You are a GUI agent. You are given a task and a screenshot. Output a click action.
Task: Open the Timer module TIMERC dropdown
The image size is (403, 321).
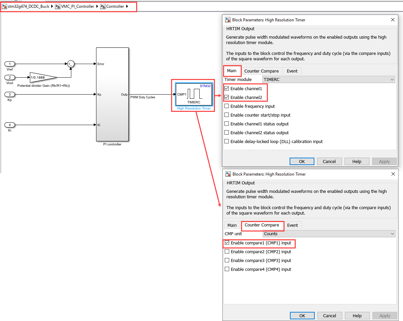(329, 80)
